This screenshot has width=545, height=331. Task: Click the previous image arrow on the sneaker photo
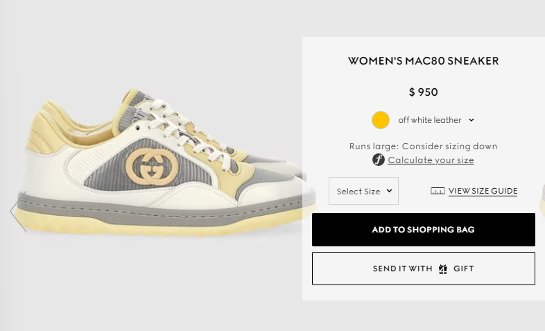pos(18,211)
